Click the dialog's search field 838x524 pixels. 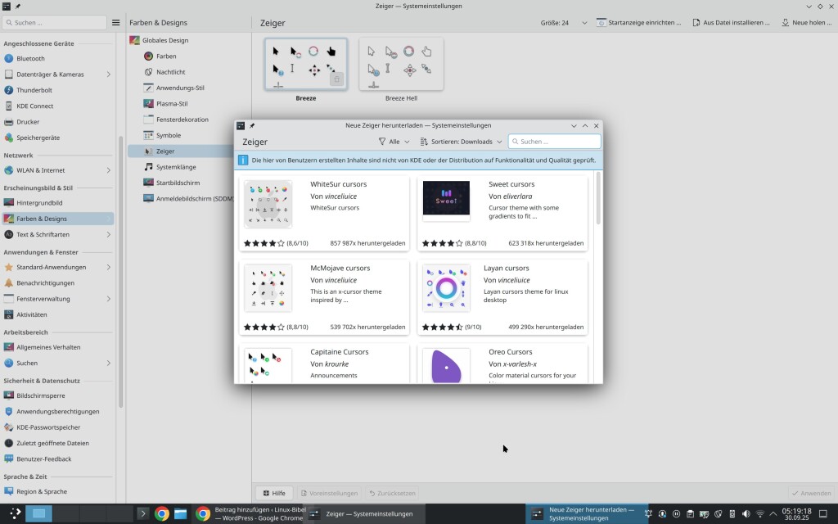(554, 142)
